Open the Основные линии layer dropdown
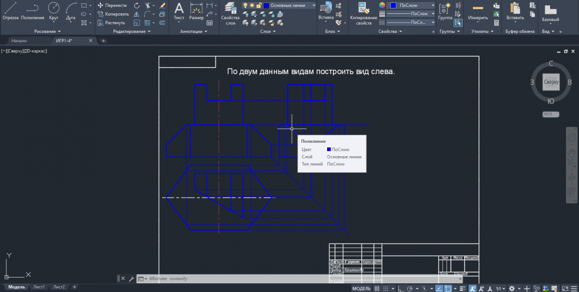Screen dimensions: 579x292 (x=279, y=6)
